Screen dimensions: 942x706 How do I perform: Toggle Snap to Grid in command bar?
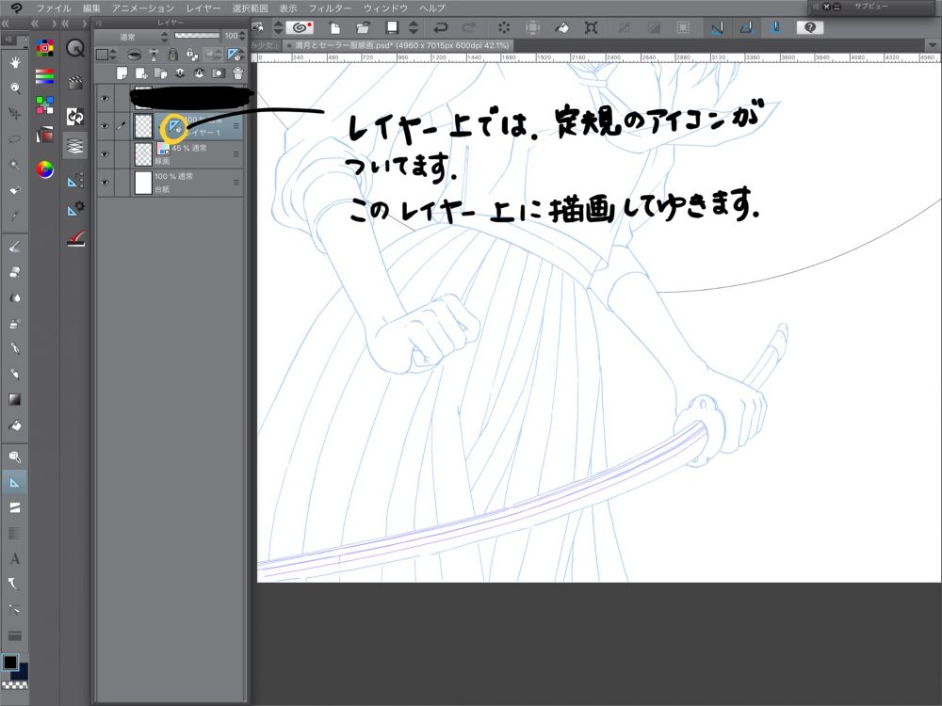(775, 27)
